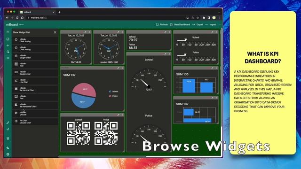Click the dashboard horizontal scrollbar

(x=103, y=156)
